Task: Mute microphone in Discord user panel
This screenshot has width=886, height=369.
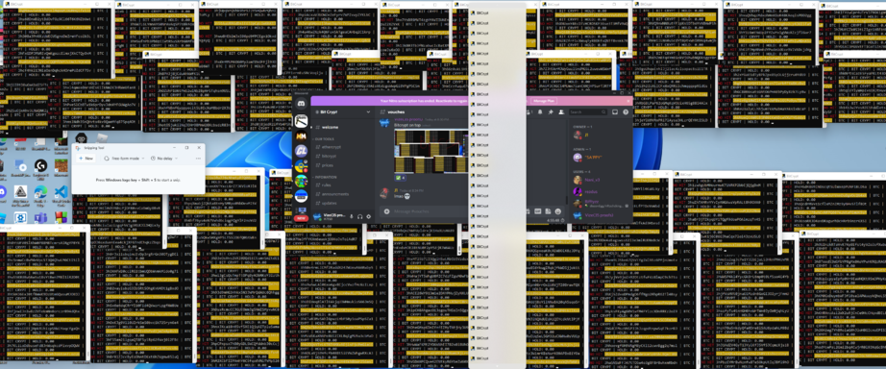Action: 352,216
